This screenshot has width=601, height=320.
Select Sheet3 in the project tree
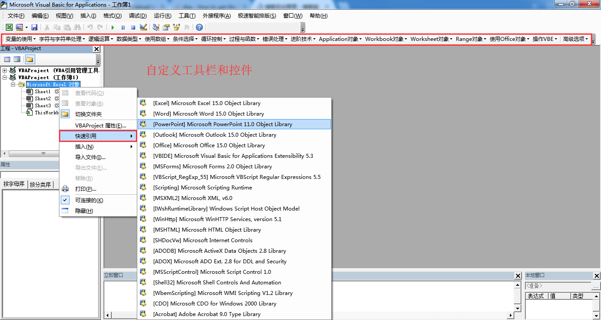tap(43, 105)
